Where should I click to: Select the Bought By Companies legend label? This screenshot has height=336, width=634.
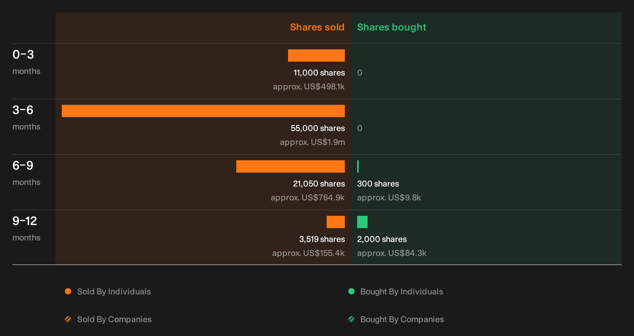point(402,319)
